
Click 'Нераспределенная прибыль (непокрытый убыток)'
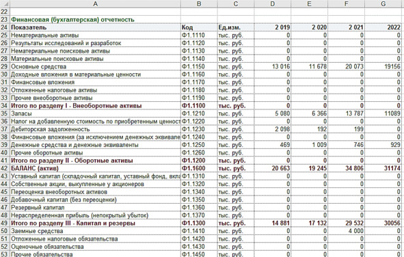(x=95, y=215)
